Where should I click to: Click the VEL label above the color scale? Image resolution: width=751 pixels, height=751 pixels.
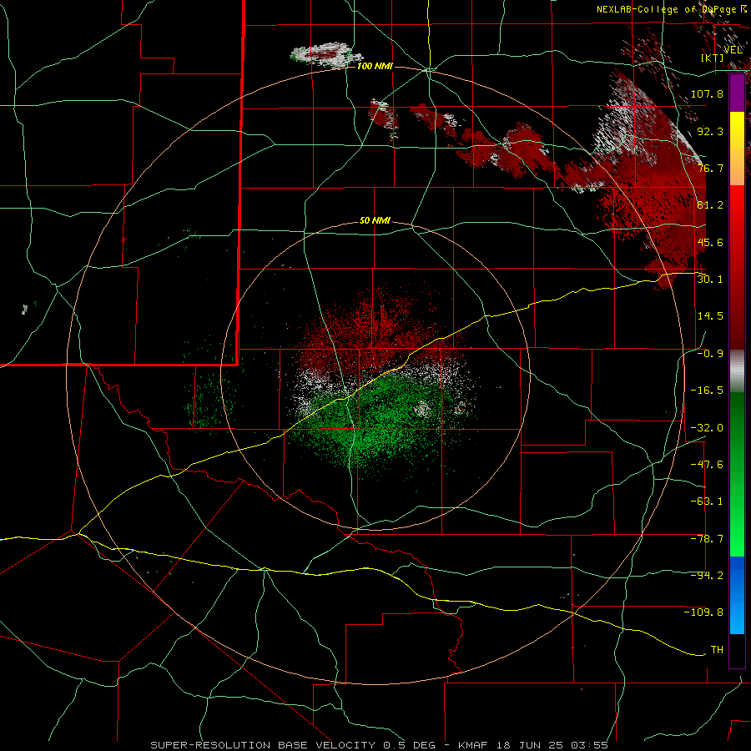[x=733, y=50]
